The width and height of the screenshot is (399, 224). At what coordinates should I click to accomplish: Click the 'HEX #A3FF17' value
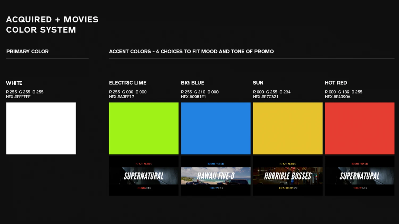(x=122, y=97)
